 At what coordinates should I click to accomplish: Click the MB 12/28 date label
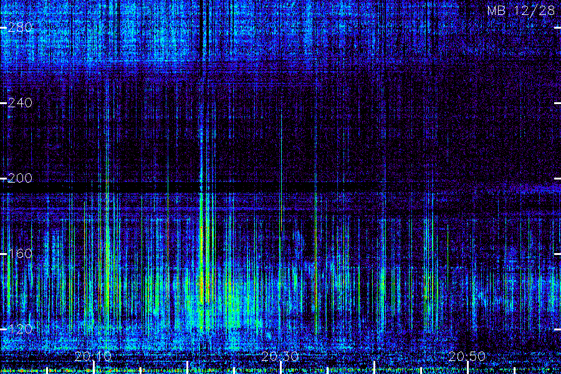tap(521, 11)
